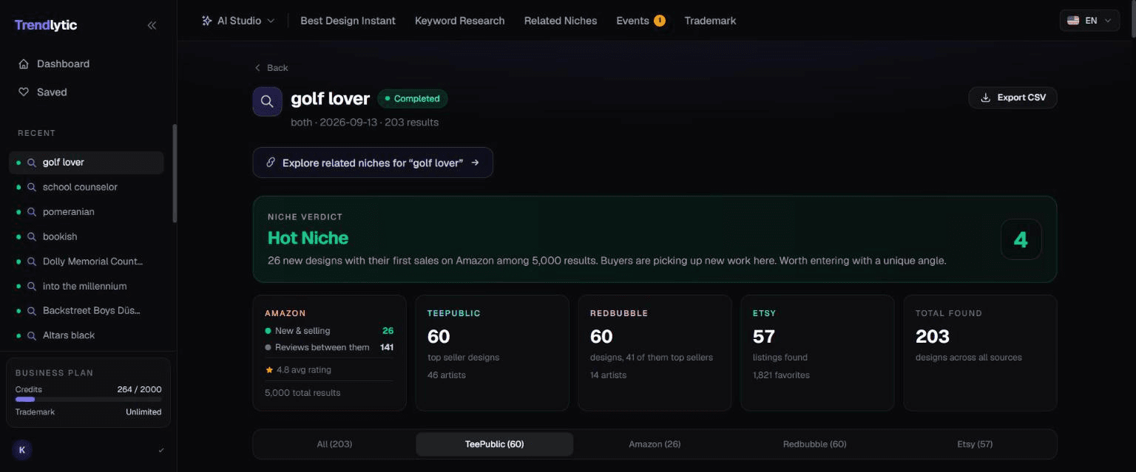Click the credits usage progress bar
Image resolution: width=1136 pixels, height=472 pixels.
point(88,400)
